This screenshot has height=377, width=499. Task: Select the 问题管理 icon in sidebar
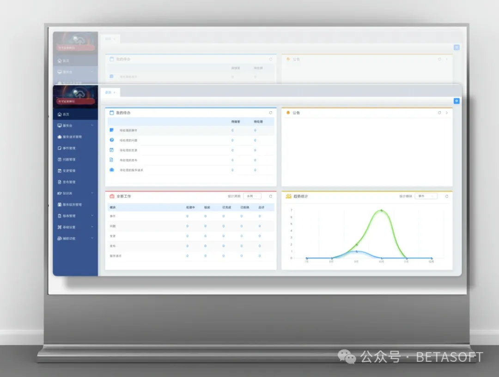pos(60,159)
